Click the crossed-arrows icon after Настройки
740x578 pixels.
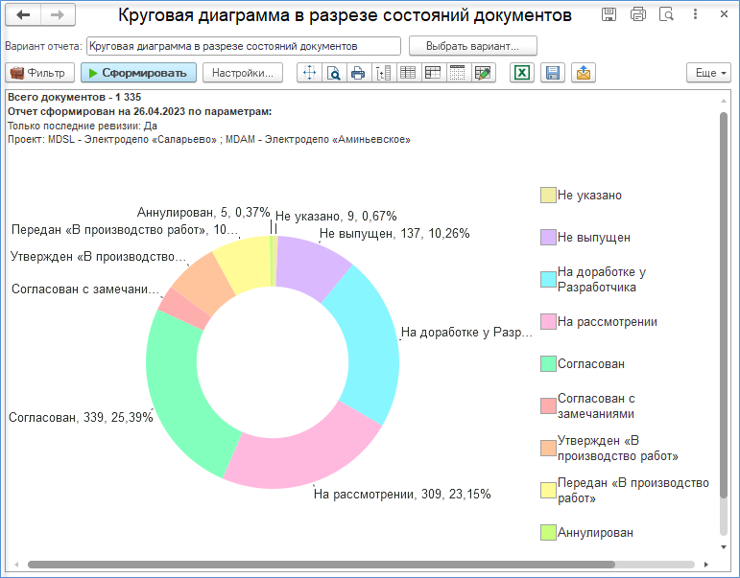point(309,73)
